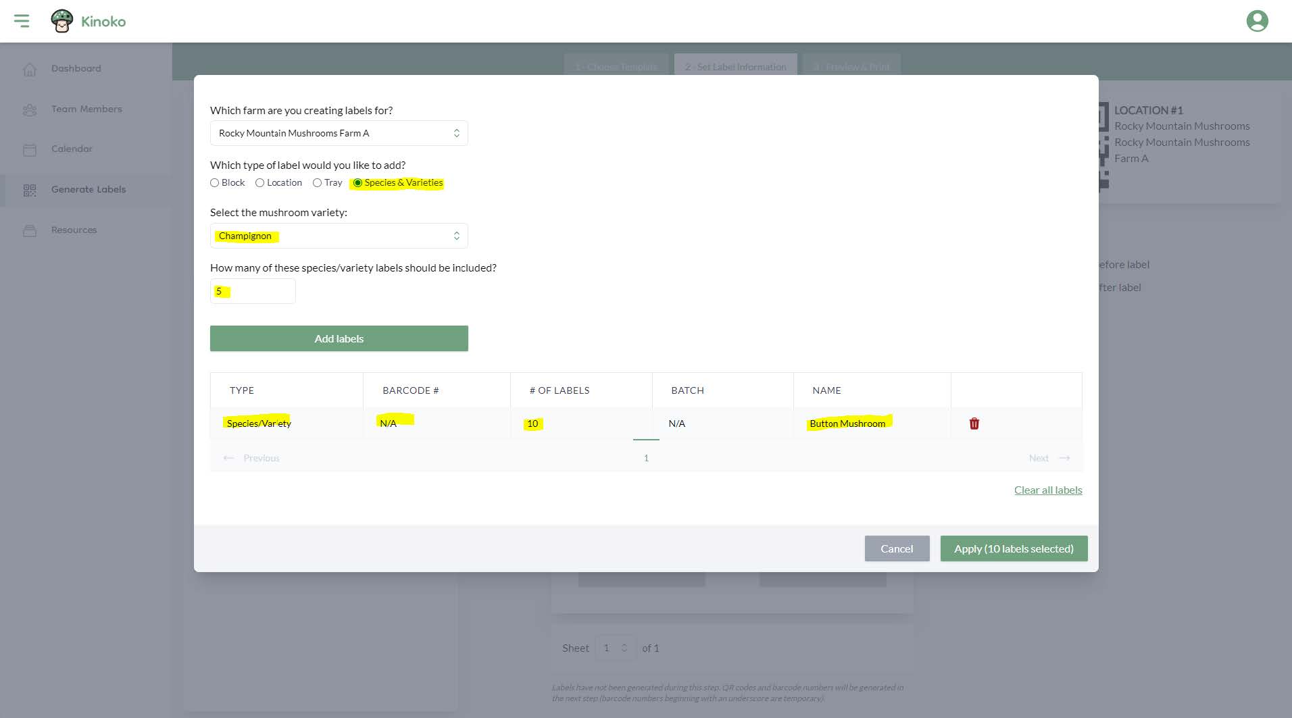Click the Team Members sidebar icon
The width and height of the screenshot is (1292, 718).
click(x=30, y=109)
